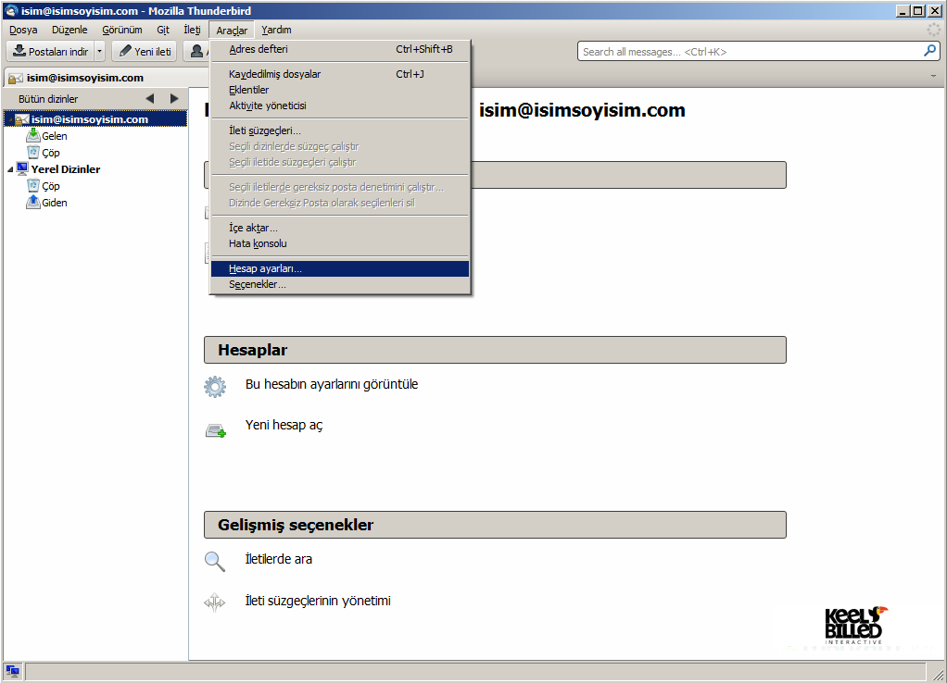Click the magnifying glass icon beside İletilerde ara
The height and width of the screenshot is (683, 947).
215,561
